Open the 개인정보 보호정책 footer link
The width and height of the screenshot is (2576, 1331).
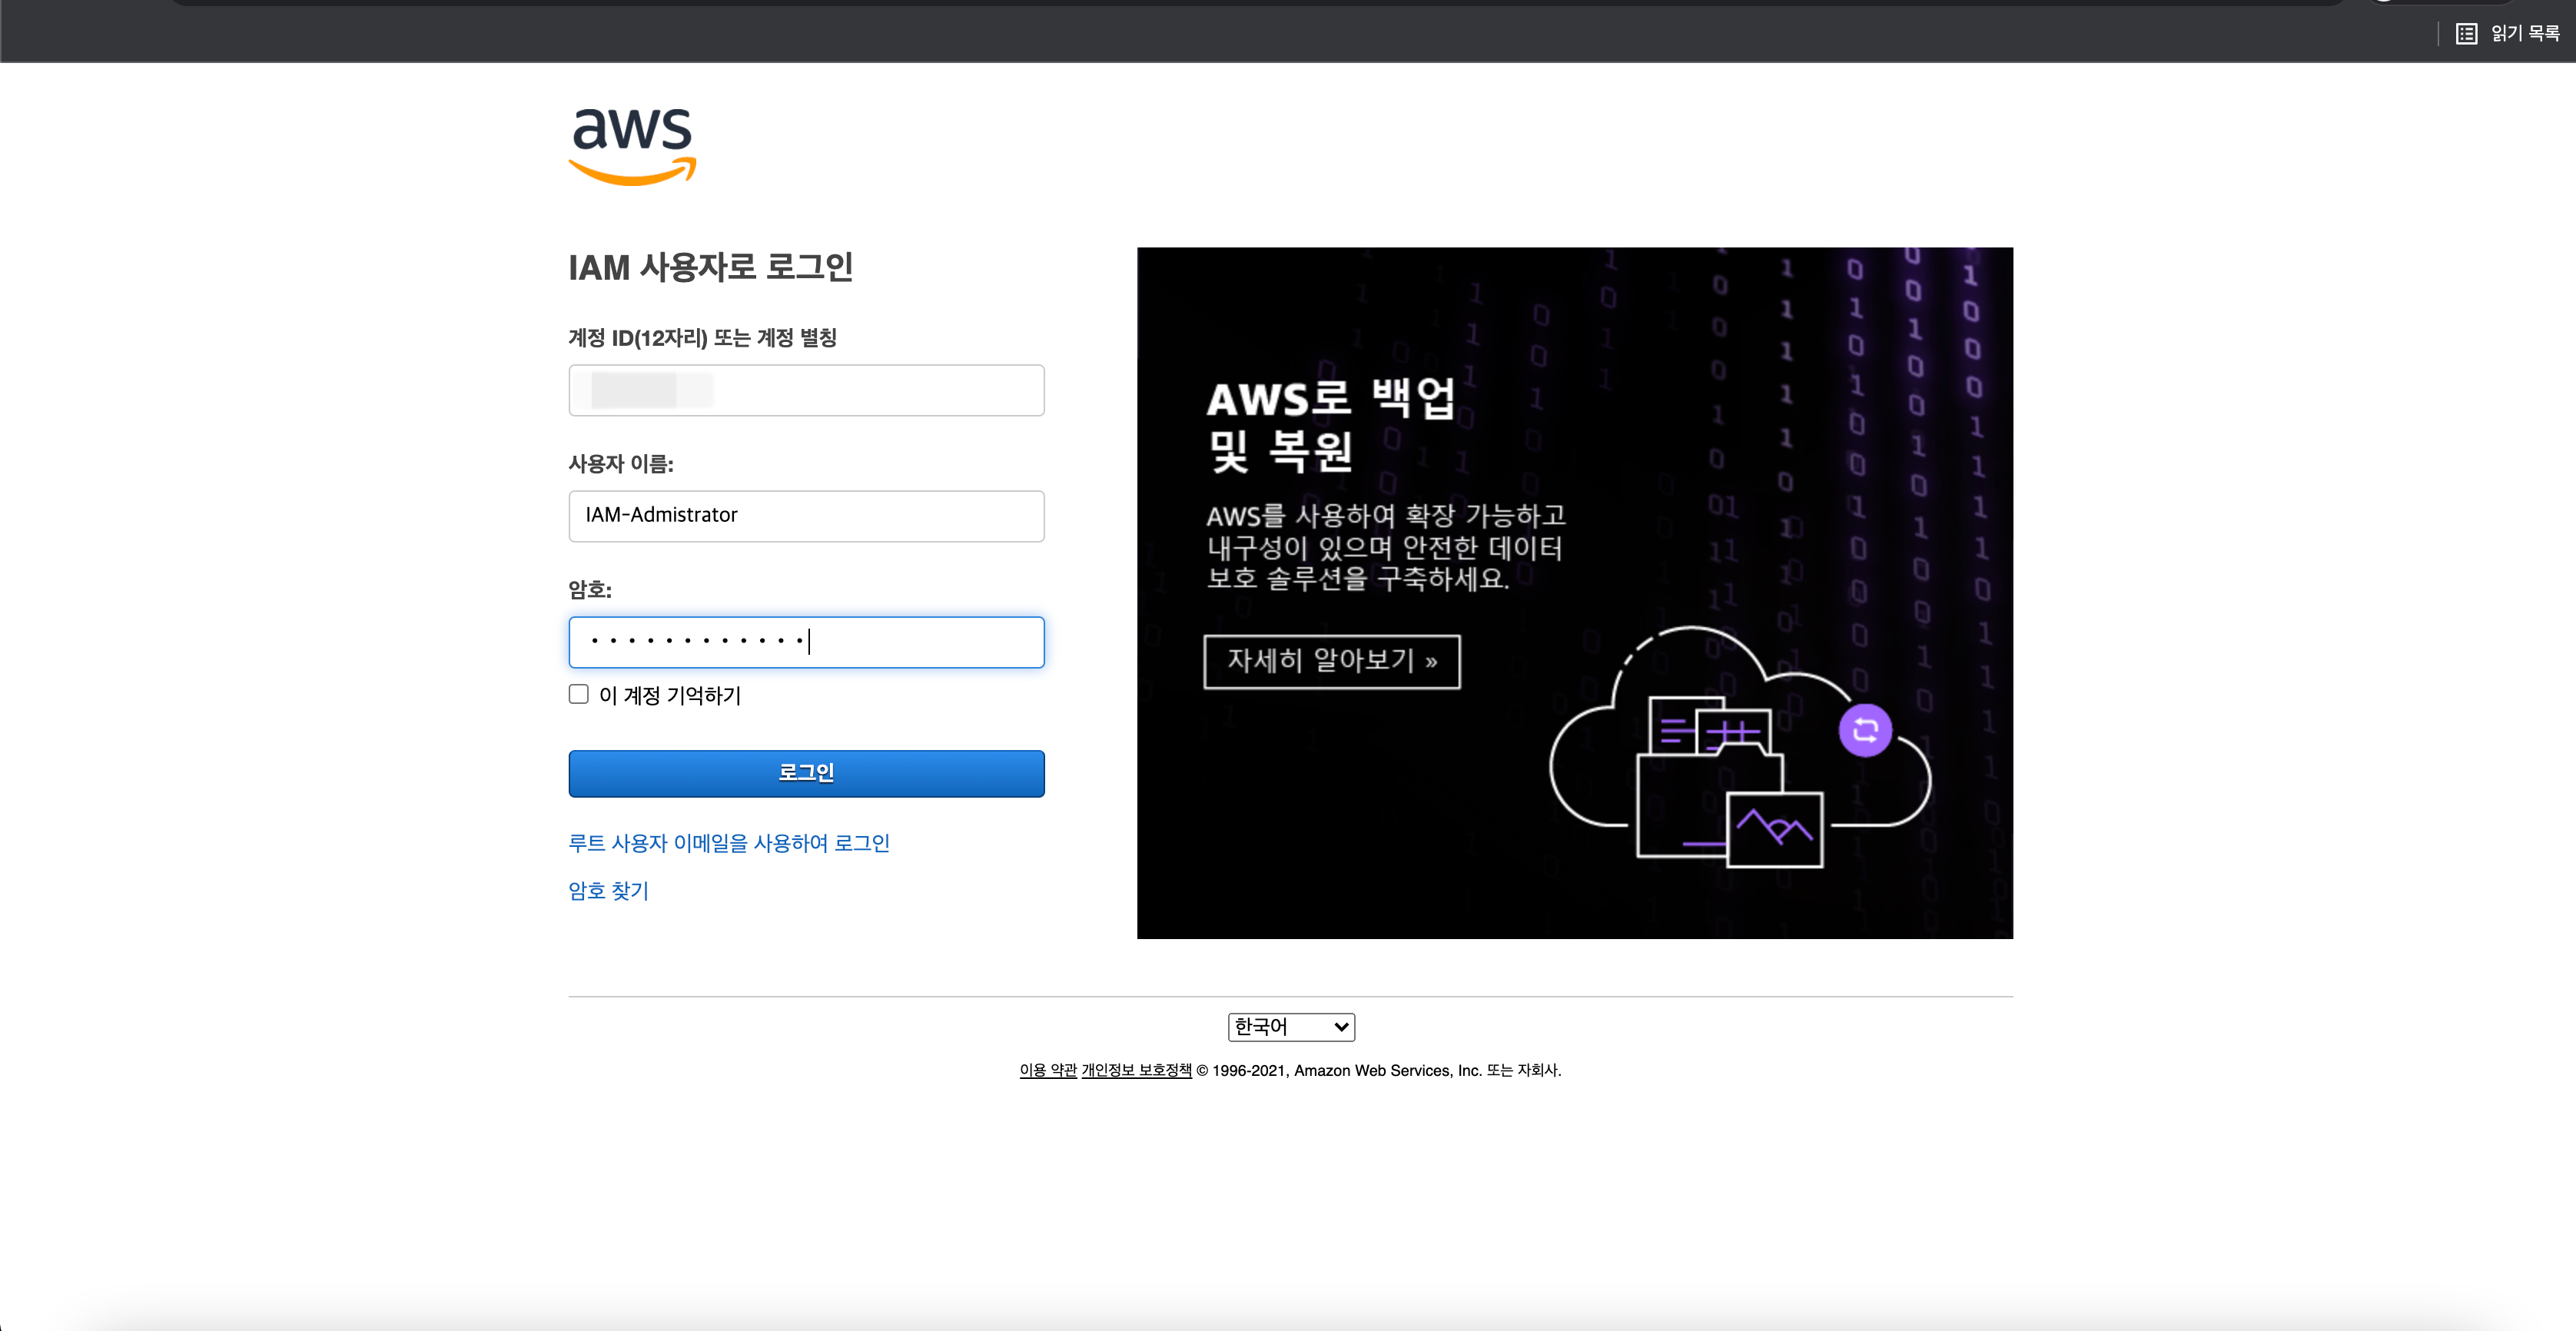tap(1136, 1070)
